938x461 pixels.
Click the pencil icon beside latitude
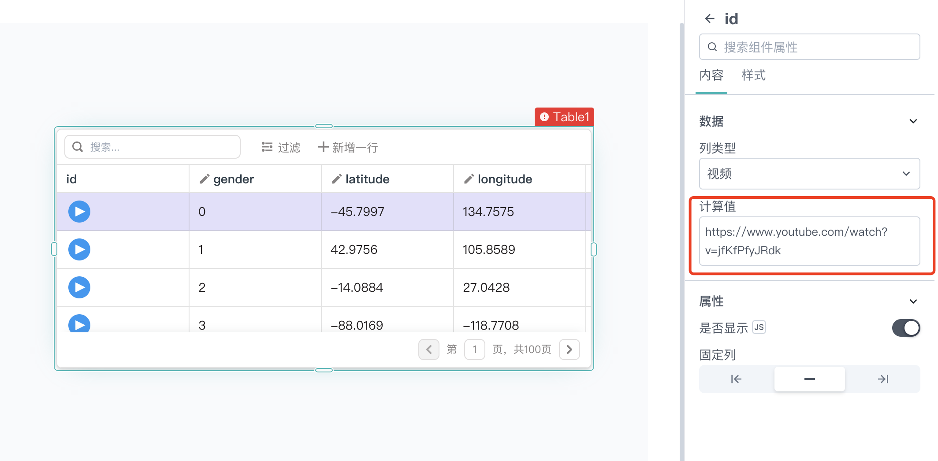click(x=336, y=179)
